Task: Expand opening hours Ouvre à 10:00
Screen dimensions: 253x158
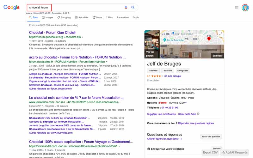Action: (x=178, y=103)
